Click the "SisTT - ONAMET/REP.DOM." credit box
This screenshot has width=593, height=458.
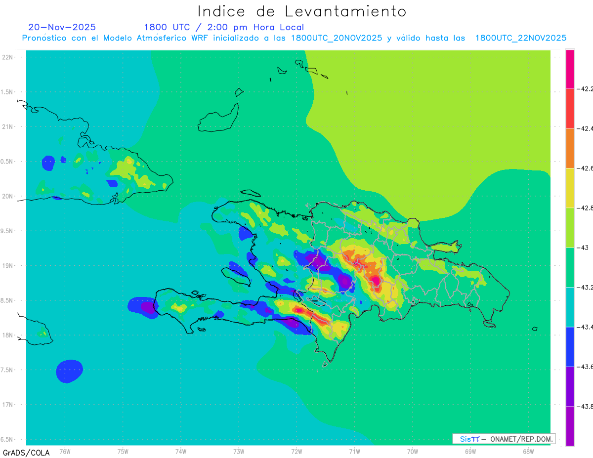(504, 439)
